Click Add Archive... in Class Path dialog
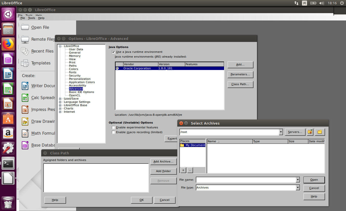Viewport: 346px width, 211px height. click(163, 161)
